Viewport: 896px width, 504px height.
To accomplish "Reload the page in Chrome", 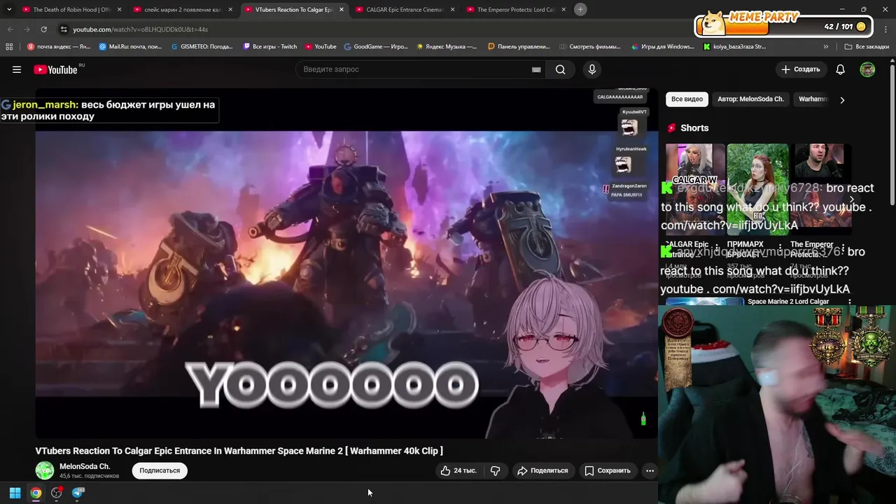I will tap(43, 29).
